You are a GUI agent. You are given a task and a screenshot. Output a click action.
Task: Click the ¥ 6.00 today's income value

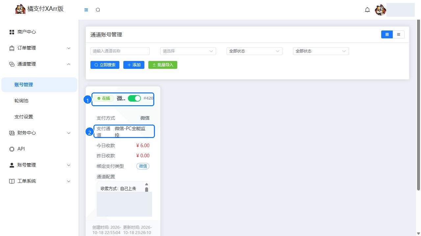(x=143, y=146)
